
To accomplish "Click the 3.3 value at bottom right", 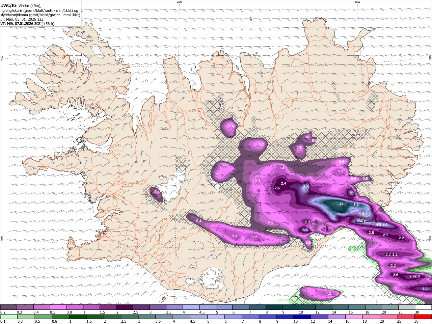I will point(425,289).
